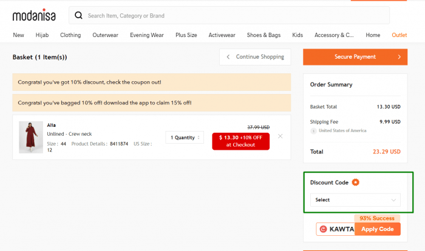This screenshot has height=251, width=425.
Task: Click the struck-through 37.99 USD price
Action: [x=258, y=127]
